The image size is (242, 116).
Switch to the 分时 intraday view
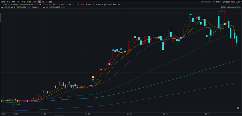[3, 2]
